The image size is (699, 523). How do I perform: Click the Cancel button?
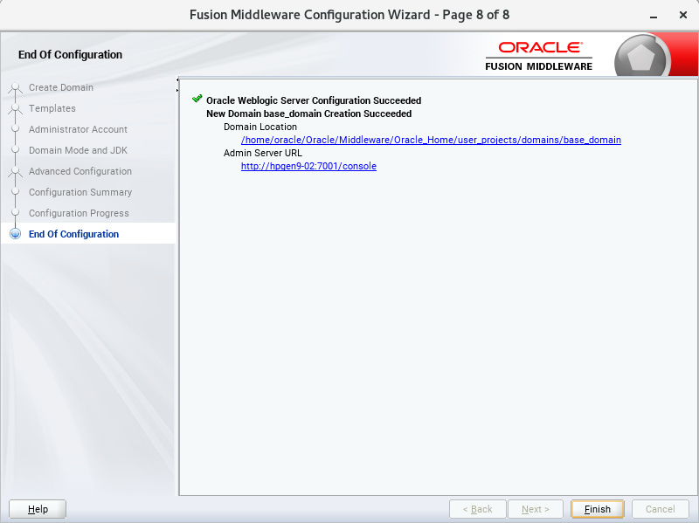660,509
